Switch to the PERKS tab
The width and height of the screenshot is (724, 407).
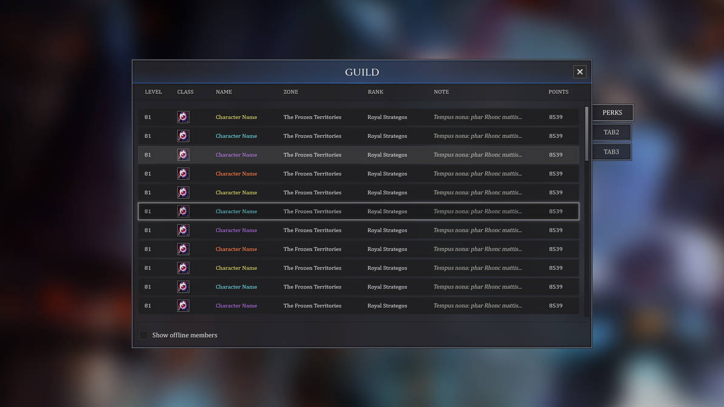(x=612, y=112)
